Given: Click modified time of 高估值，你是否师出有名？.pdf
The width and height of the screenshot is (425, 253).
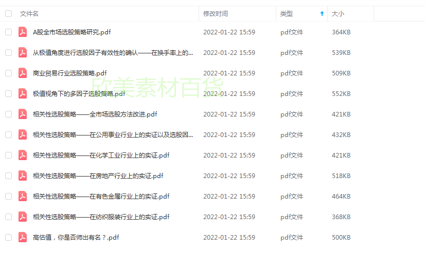Looking at the screenshot, I should coord(229,238).
